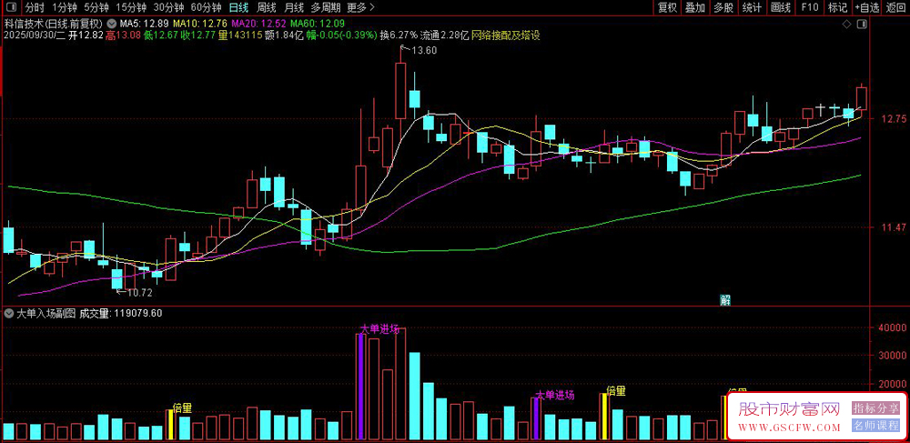910x443 pixels.
Task: Click the 13.60 high price label
Action: (424, 50)
